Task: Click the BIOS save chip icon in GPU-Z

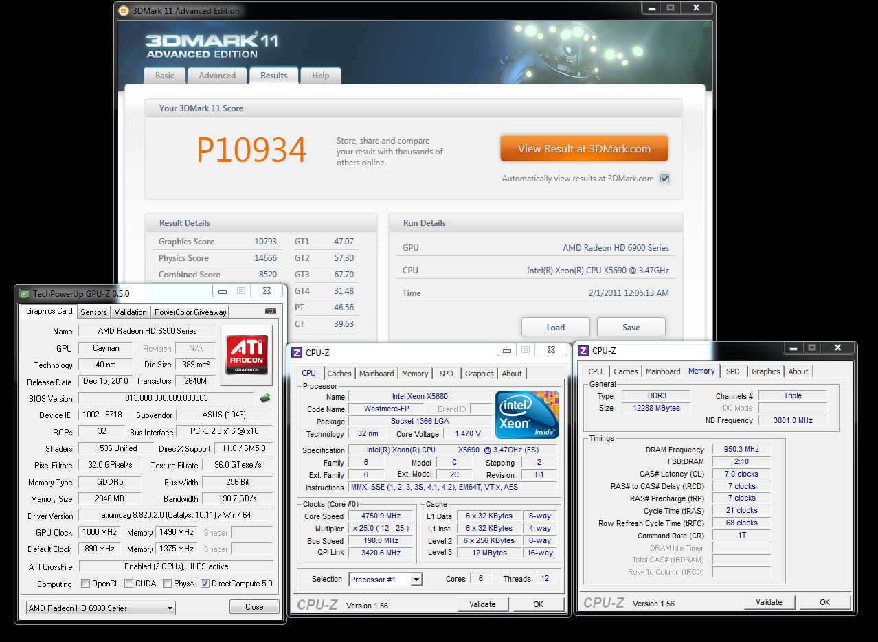Action: click(x=265, y=398)
